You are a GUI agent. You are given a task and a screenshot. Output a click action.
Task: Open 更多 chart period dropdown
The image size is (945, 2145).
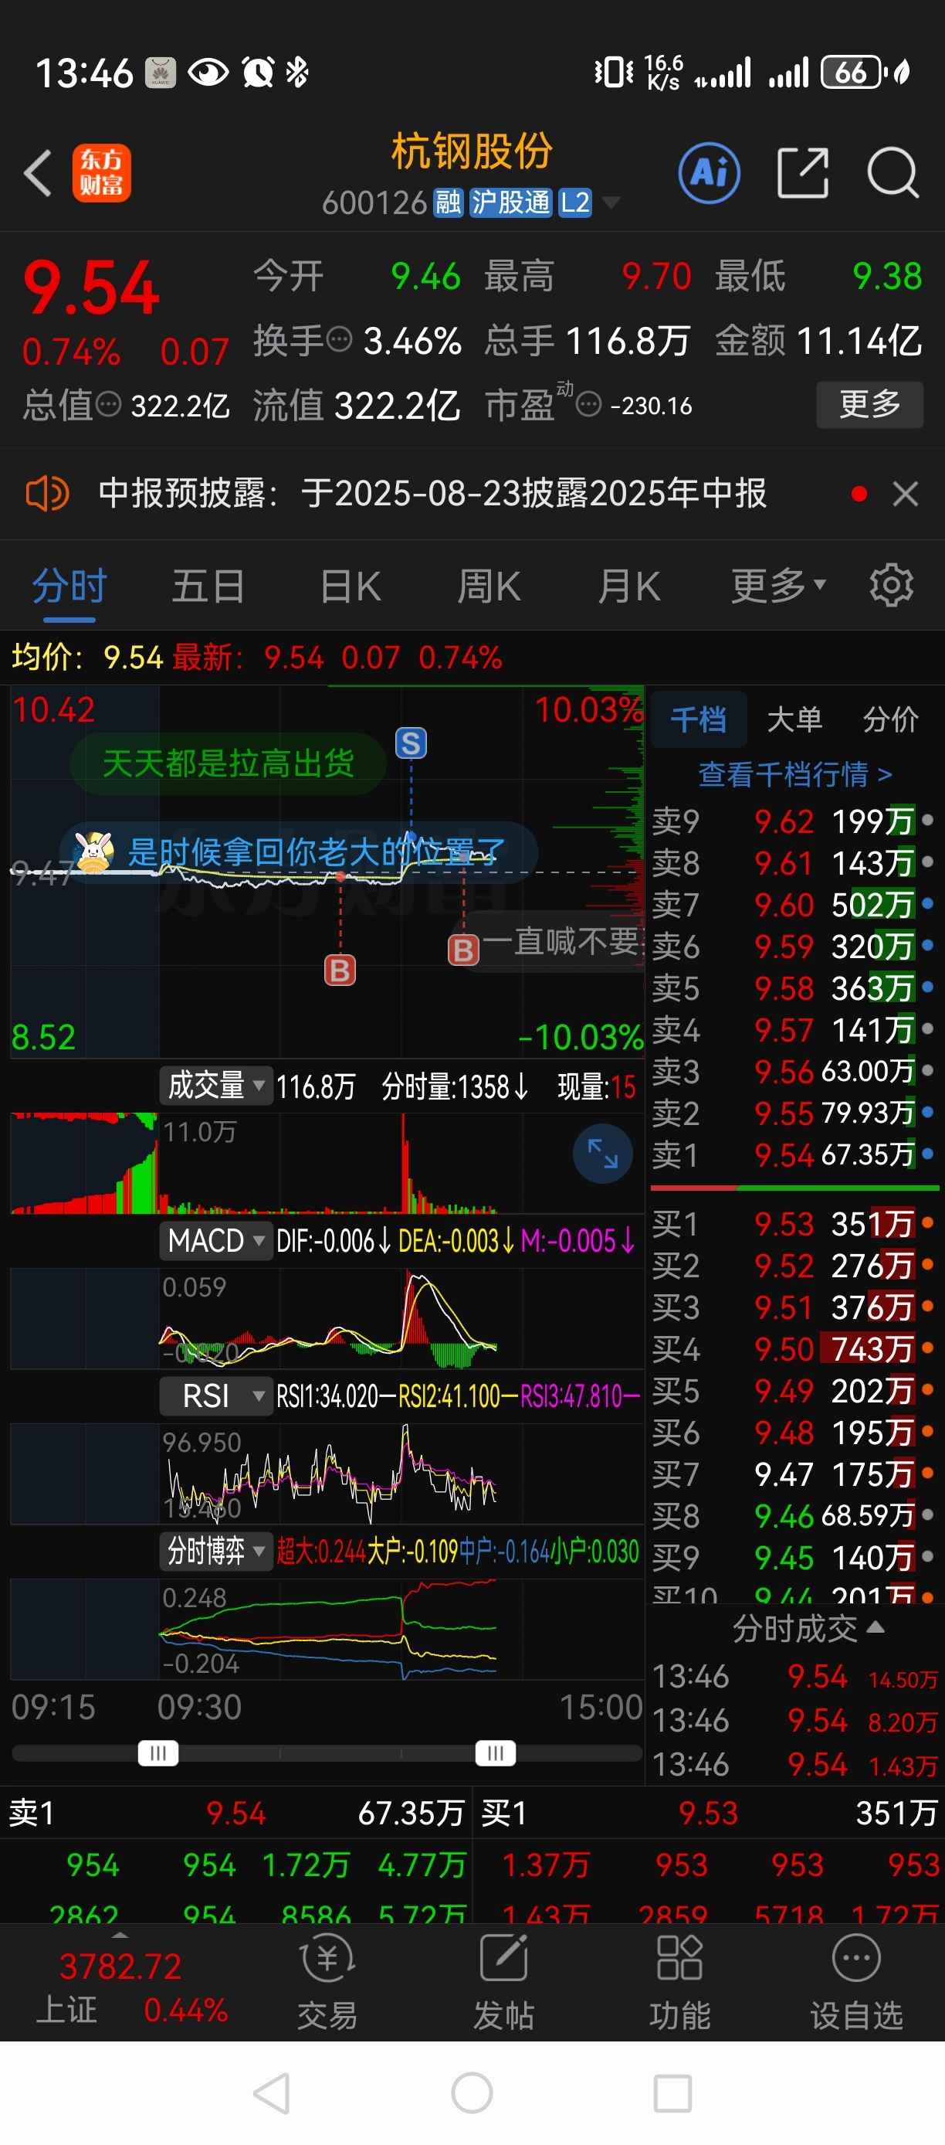pos(779,586)
